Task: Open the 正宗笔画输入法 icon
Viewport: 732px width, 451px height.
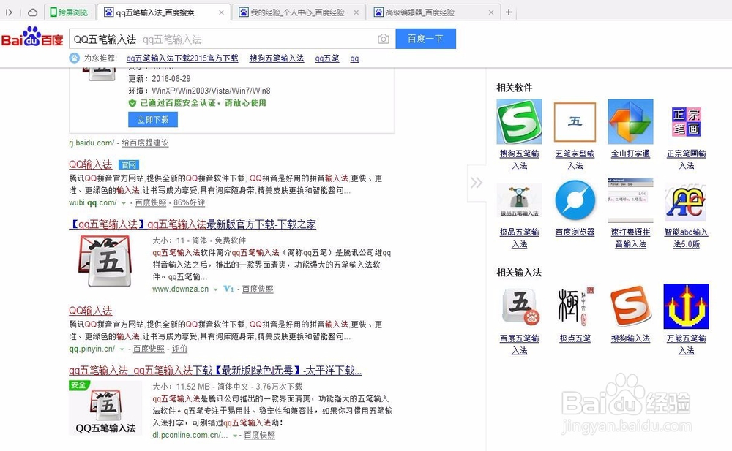Action: pyautogui.click(x=687, y=121)
